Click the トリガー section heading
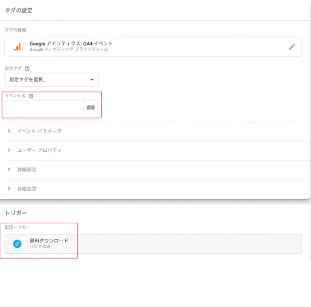The width and height of the screenshot is (311, 307). click(x=16, y=213)
